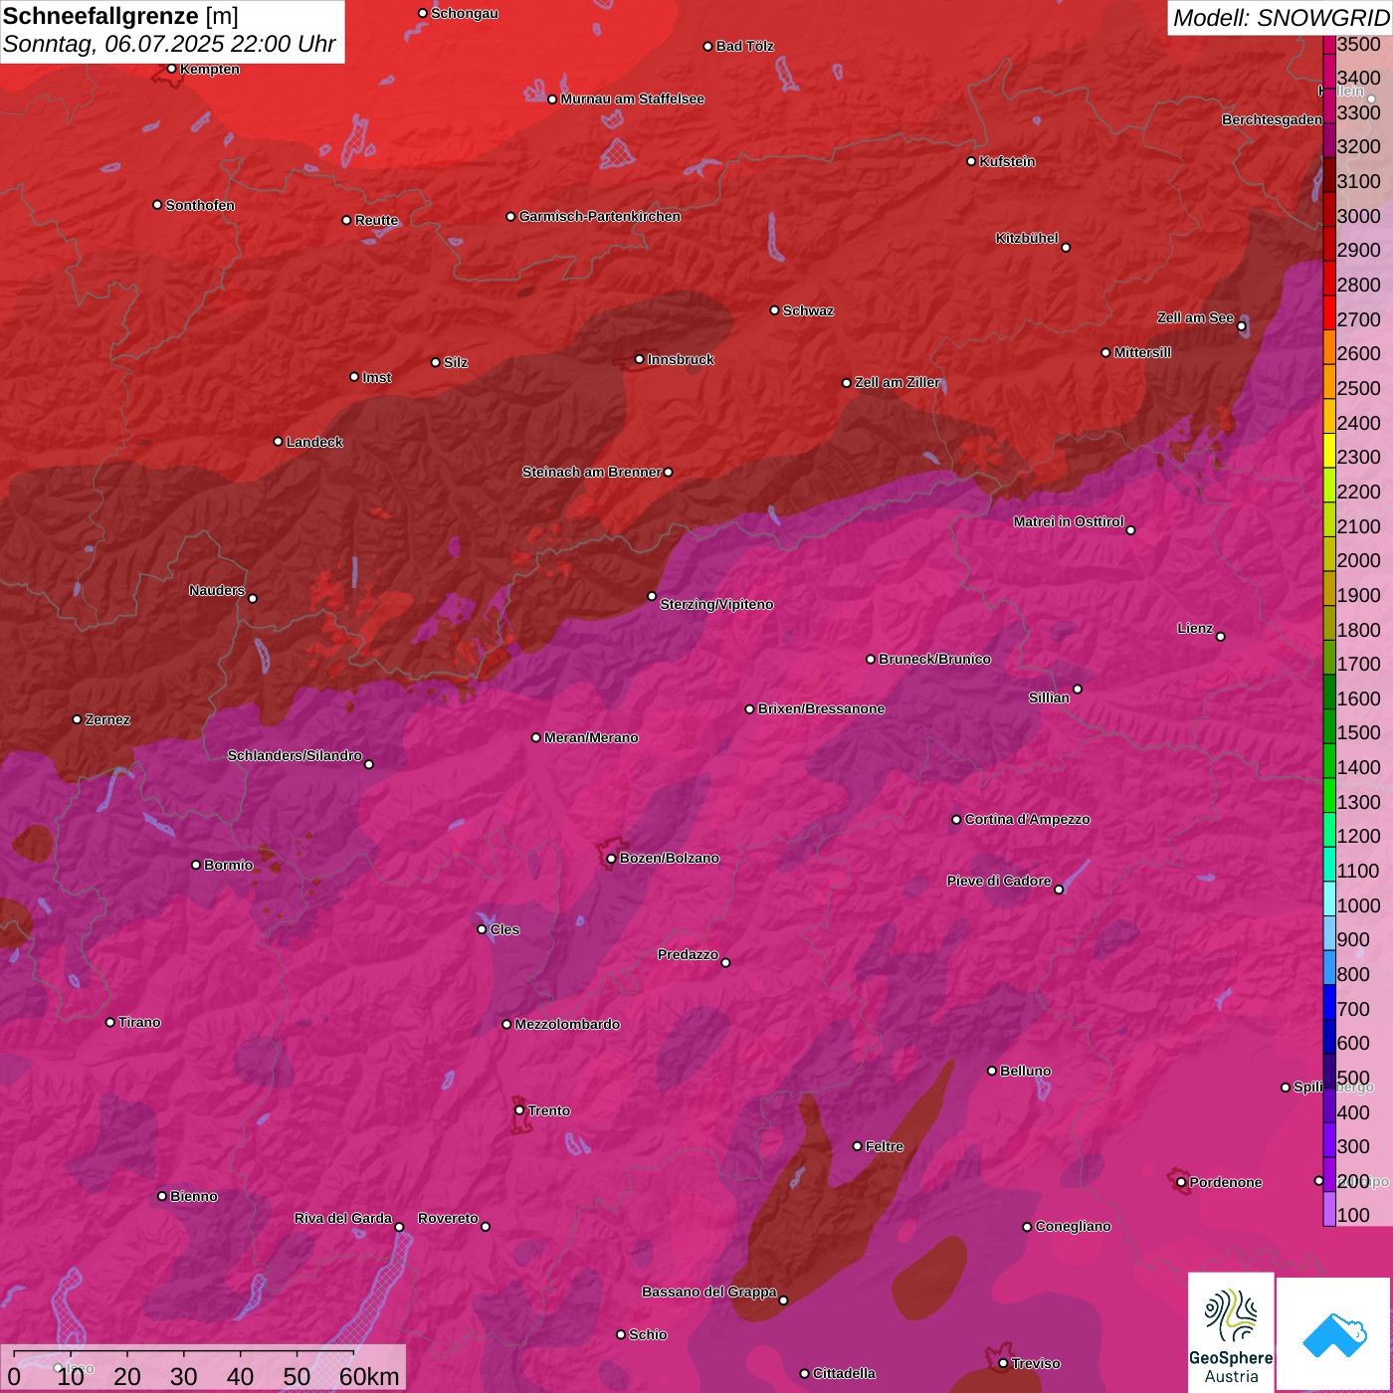Click the Imst label

[376, 377]
